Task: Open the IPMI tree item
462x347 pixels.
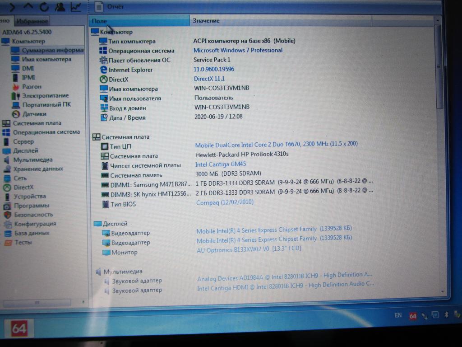Action: pos(28,78)
